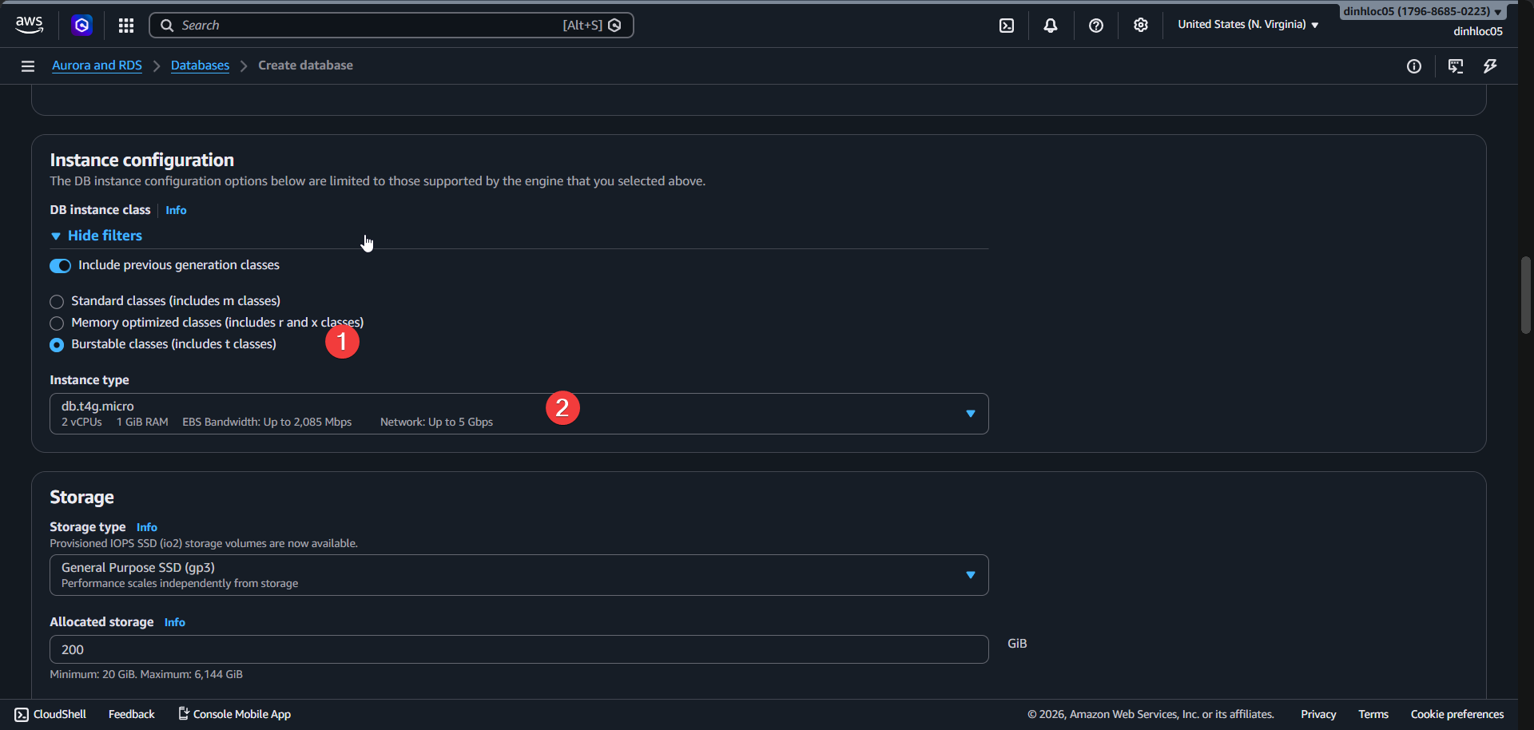Click the lightning bolt shortcuts icon

[1490, 66]
